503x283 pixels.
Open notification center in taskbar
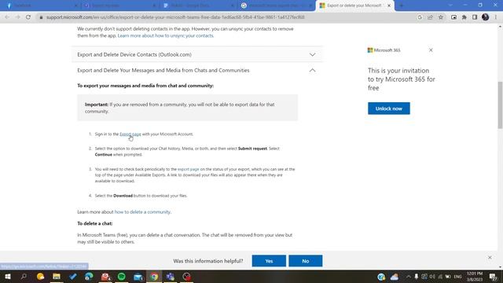[493, 277]
